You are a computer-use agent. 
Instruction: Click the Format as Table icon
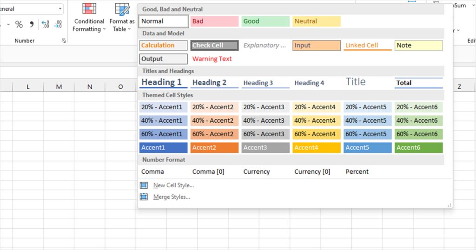(x=122, y=9)
